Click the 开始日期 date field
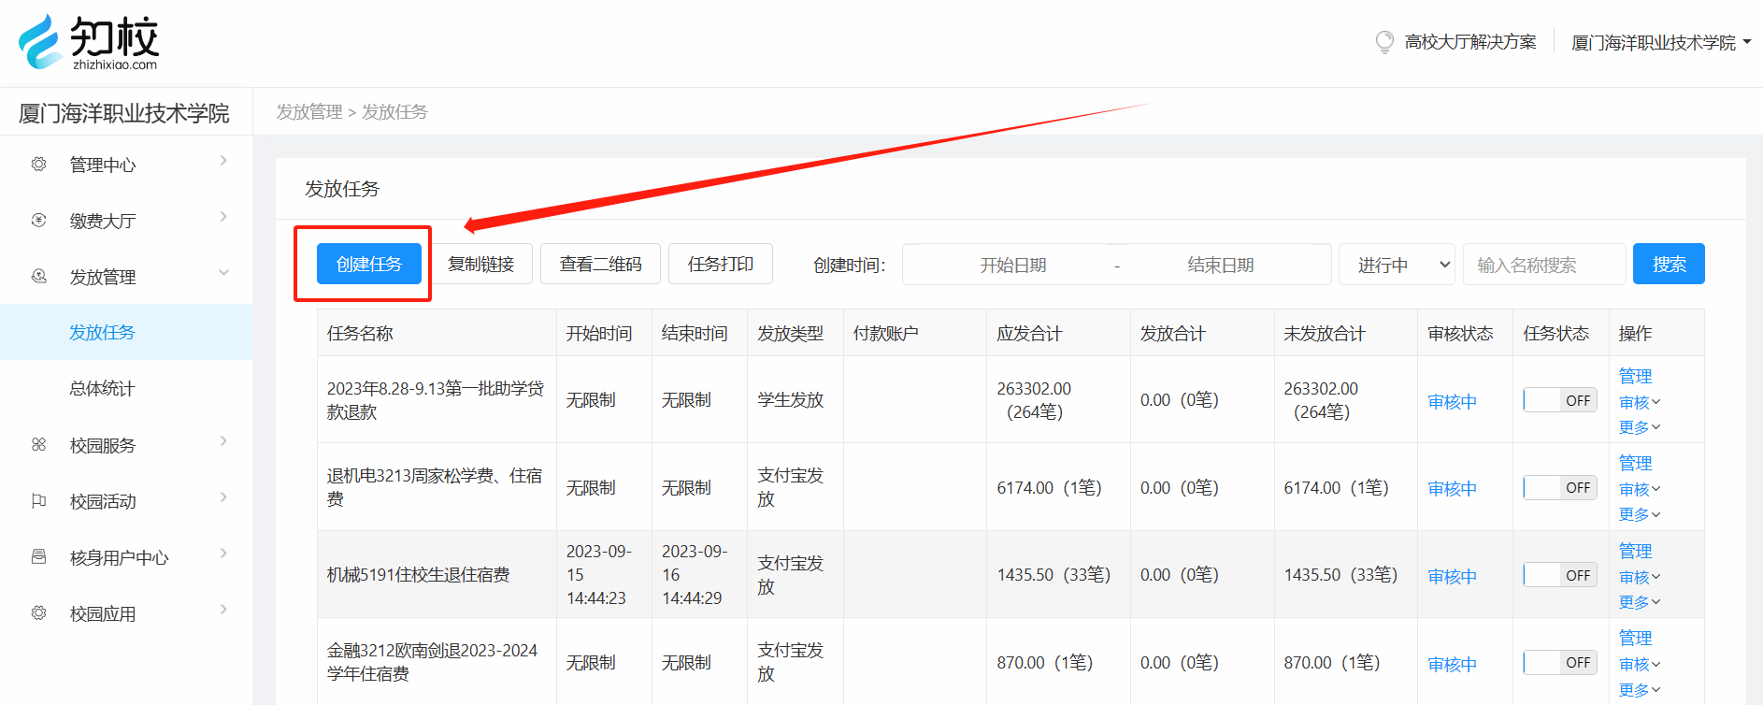This screenshot has width=1763, height=705. 1012,265
